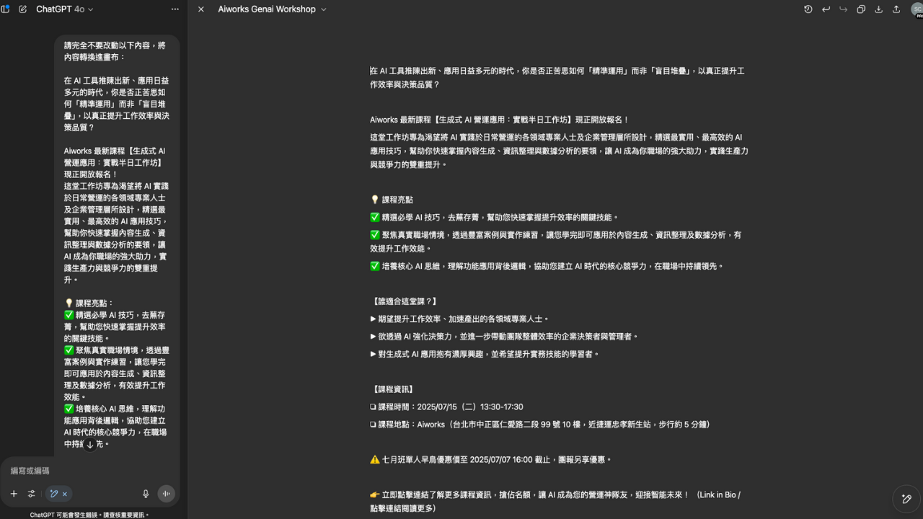Start a new chat with the compose icon

click(x=22, y=9)
